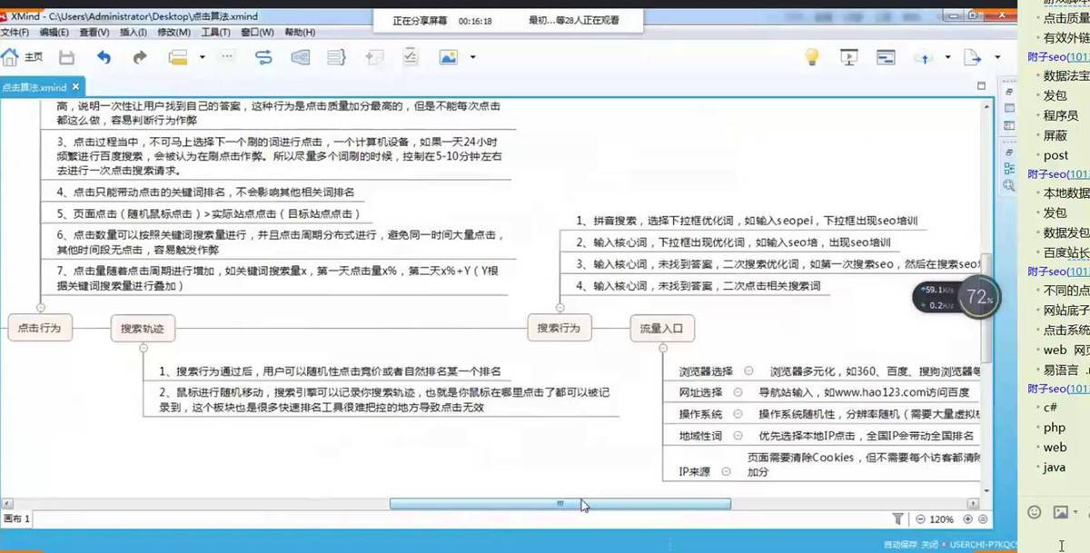Send picture icon in chat window
The image size is (1090, 553).
[1060, 512]
